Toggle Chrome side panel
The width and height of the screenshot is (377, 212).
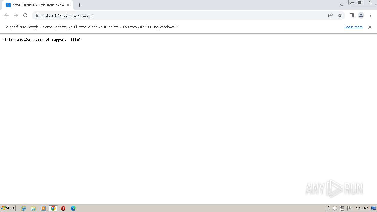point(351,15)
